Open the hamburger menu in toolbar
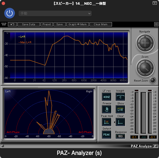The width and height of the screenshot is (159, 158). click(156, 24)
